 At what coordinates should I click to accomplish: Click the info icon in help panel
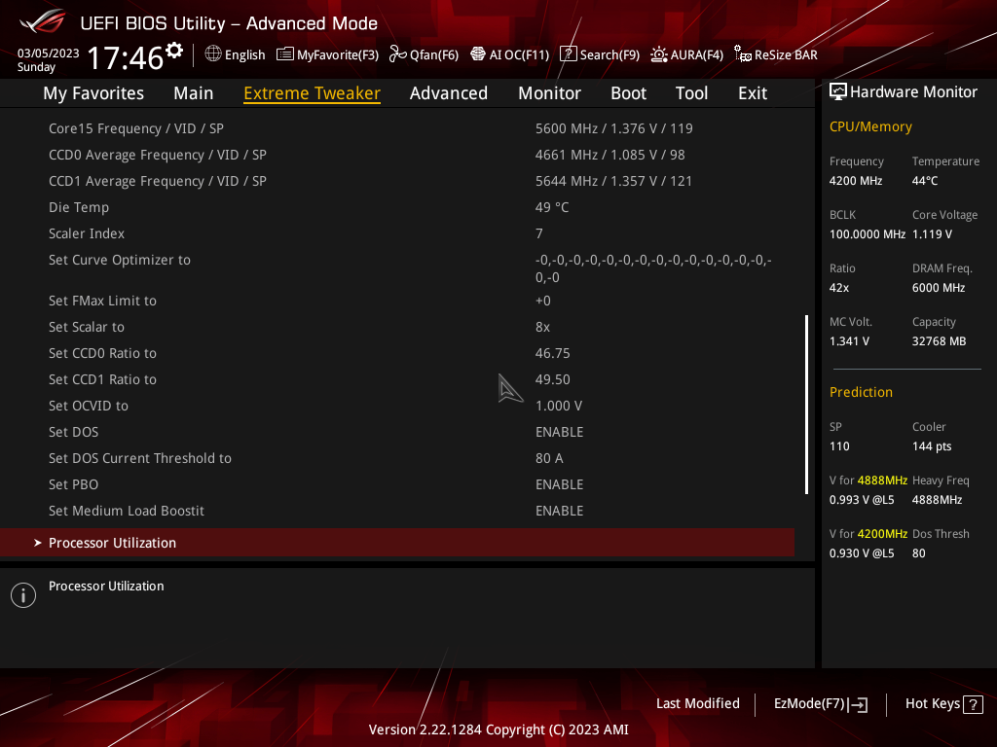click(23, 595)
